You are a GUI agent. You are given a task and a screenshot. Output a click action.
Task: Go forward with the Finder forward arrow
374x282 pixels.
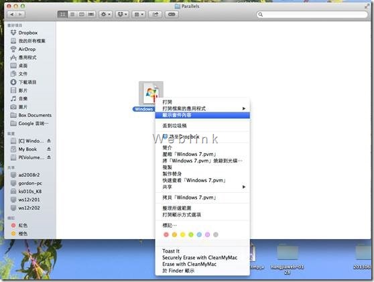coord(20,15)
